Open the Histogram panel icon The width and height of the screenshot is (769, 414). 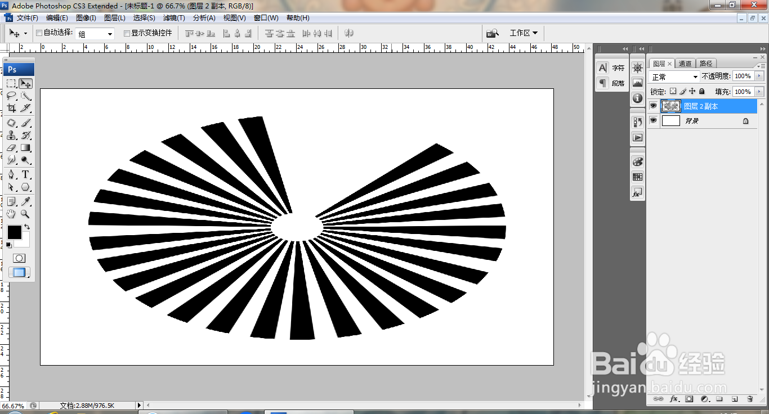(637, 83)
